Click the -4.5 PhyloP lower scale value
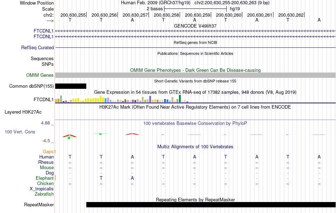336x213 pixels. pos(46,140)
